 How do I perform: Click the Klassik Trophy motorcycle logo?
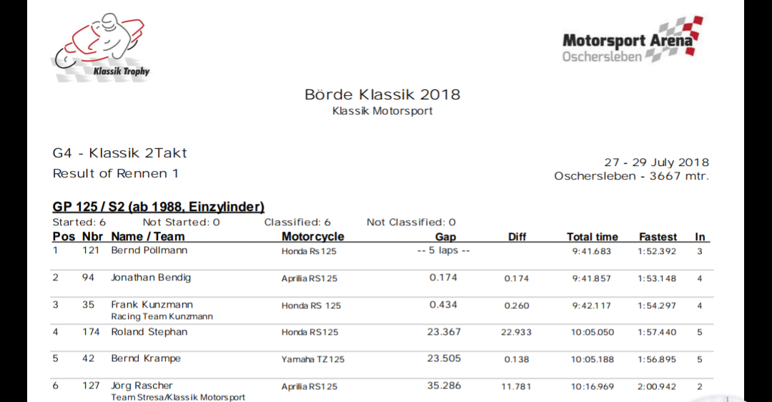(102, 44)
